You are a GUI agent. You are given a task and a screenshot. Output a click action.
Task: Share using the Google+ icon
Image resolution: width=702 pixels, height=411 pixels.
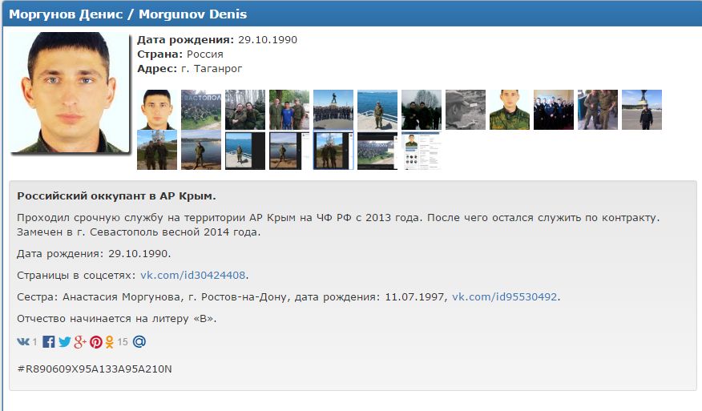[80, 342]
